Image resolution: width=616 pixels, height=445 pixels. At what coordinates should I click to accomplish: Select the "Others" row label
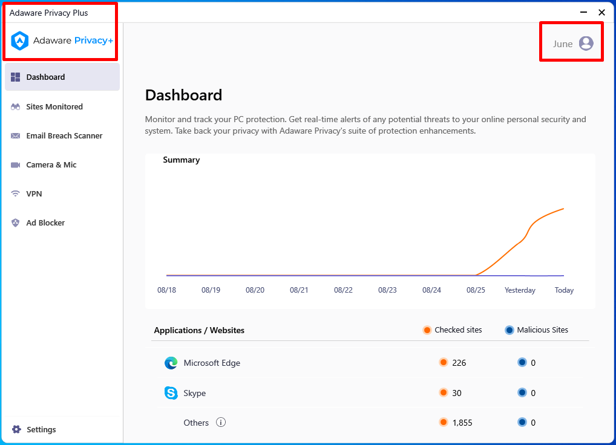(x=196, y=423)
